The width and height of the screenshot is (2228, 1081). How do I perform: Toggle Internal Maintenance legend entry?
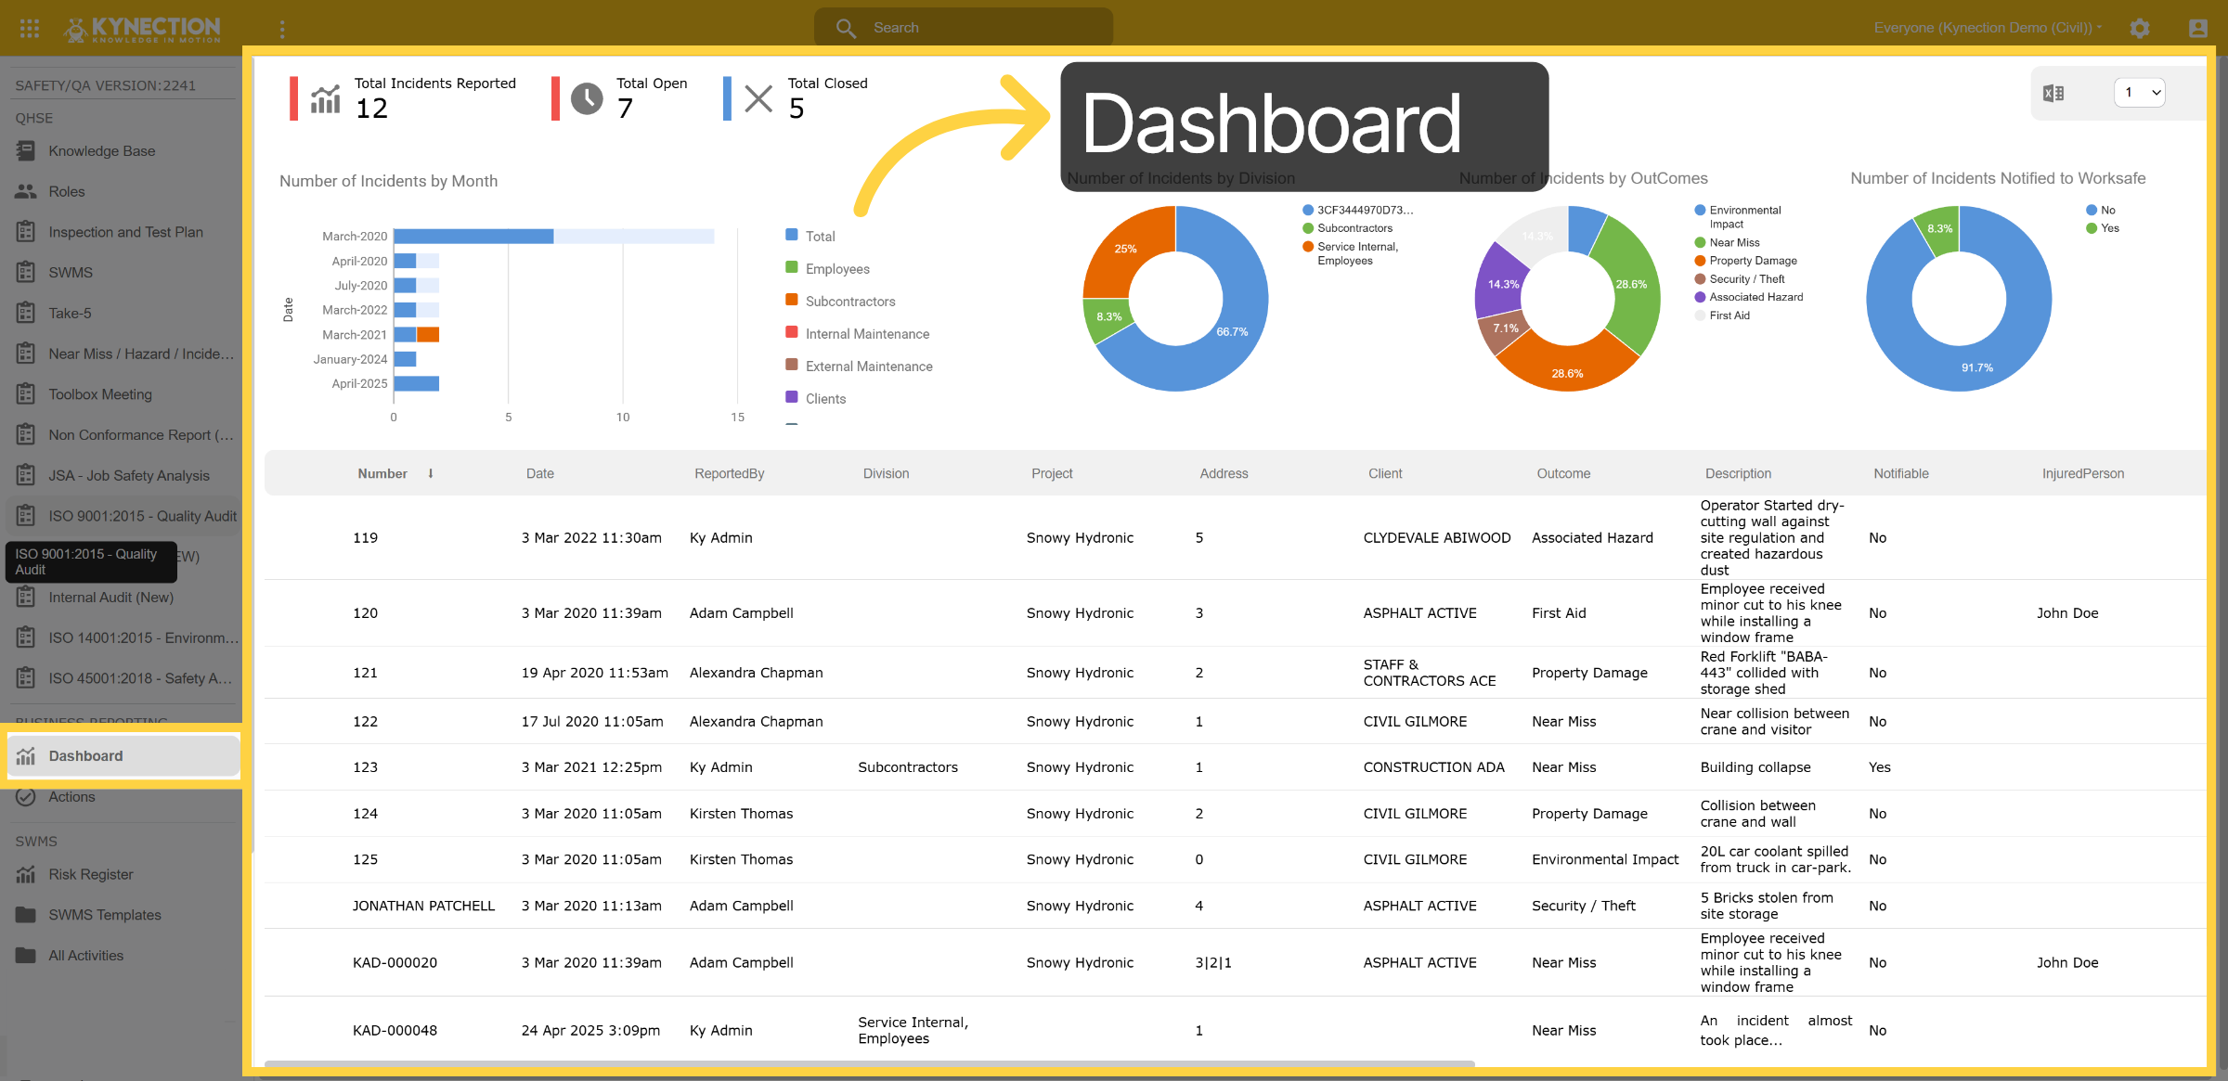tap(857, 334)
